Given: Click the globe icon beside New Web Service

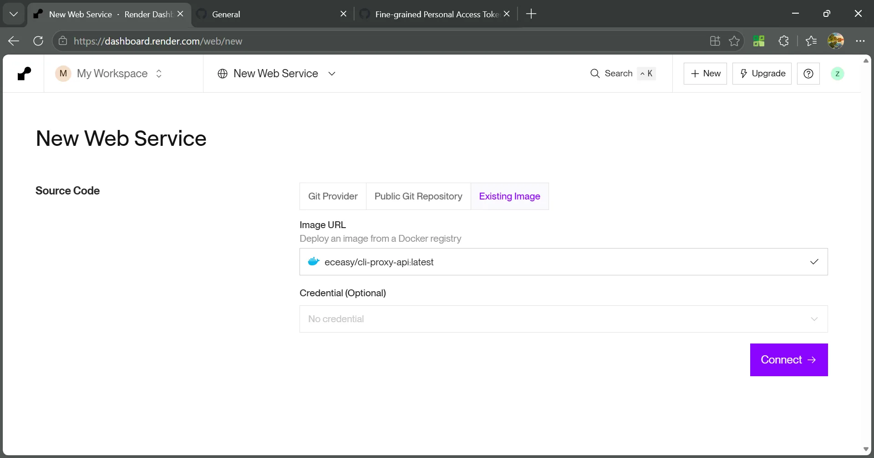Looking at the screenshot, I should (x=223, y=74).
